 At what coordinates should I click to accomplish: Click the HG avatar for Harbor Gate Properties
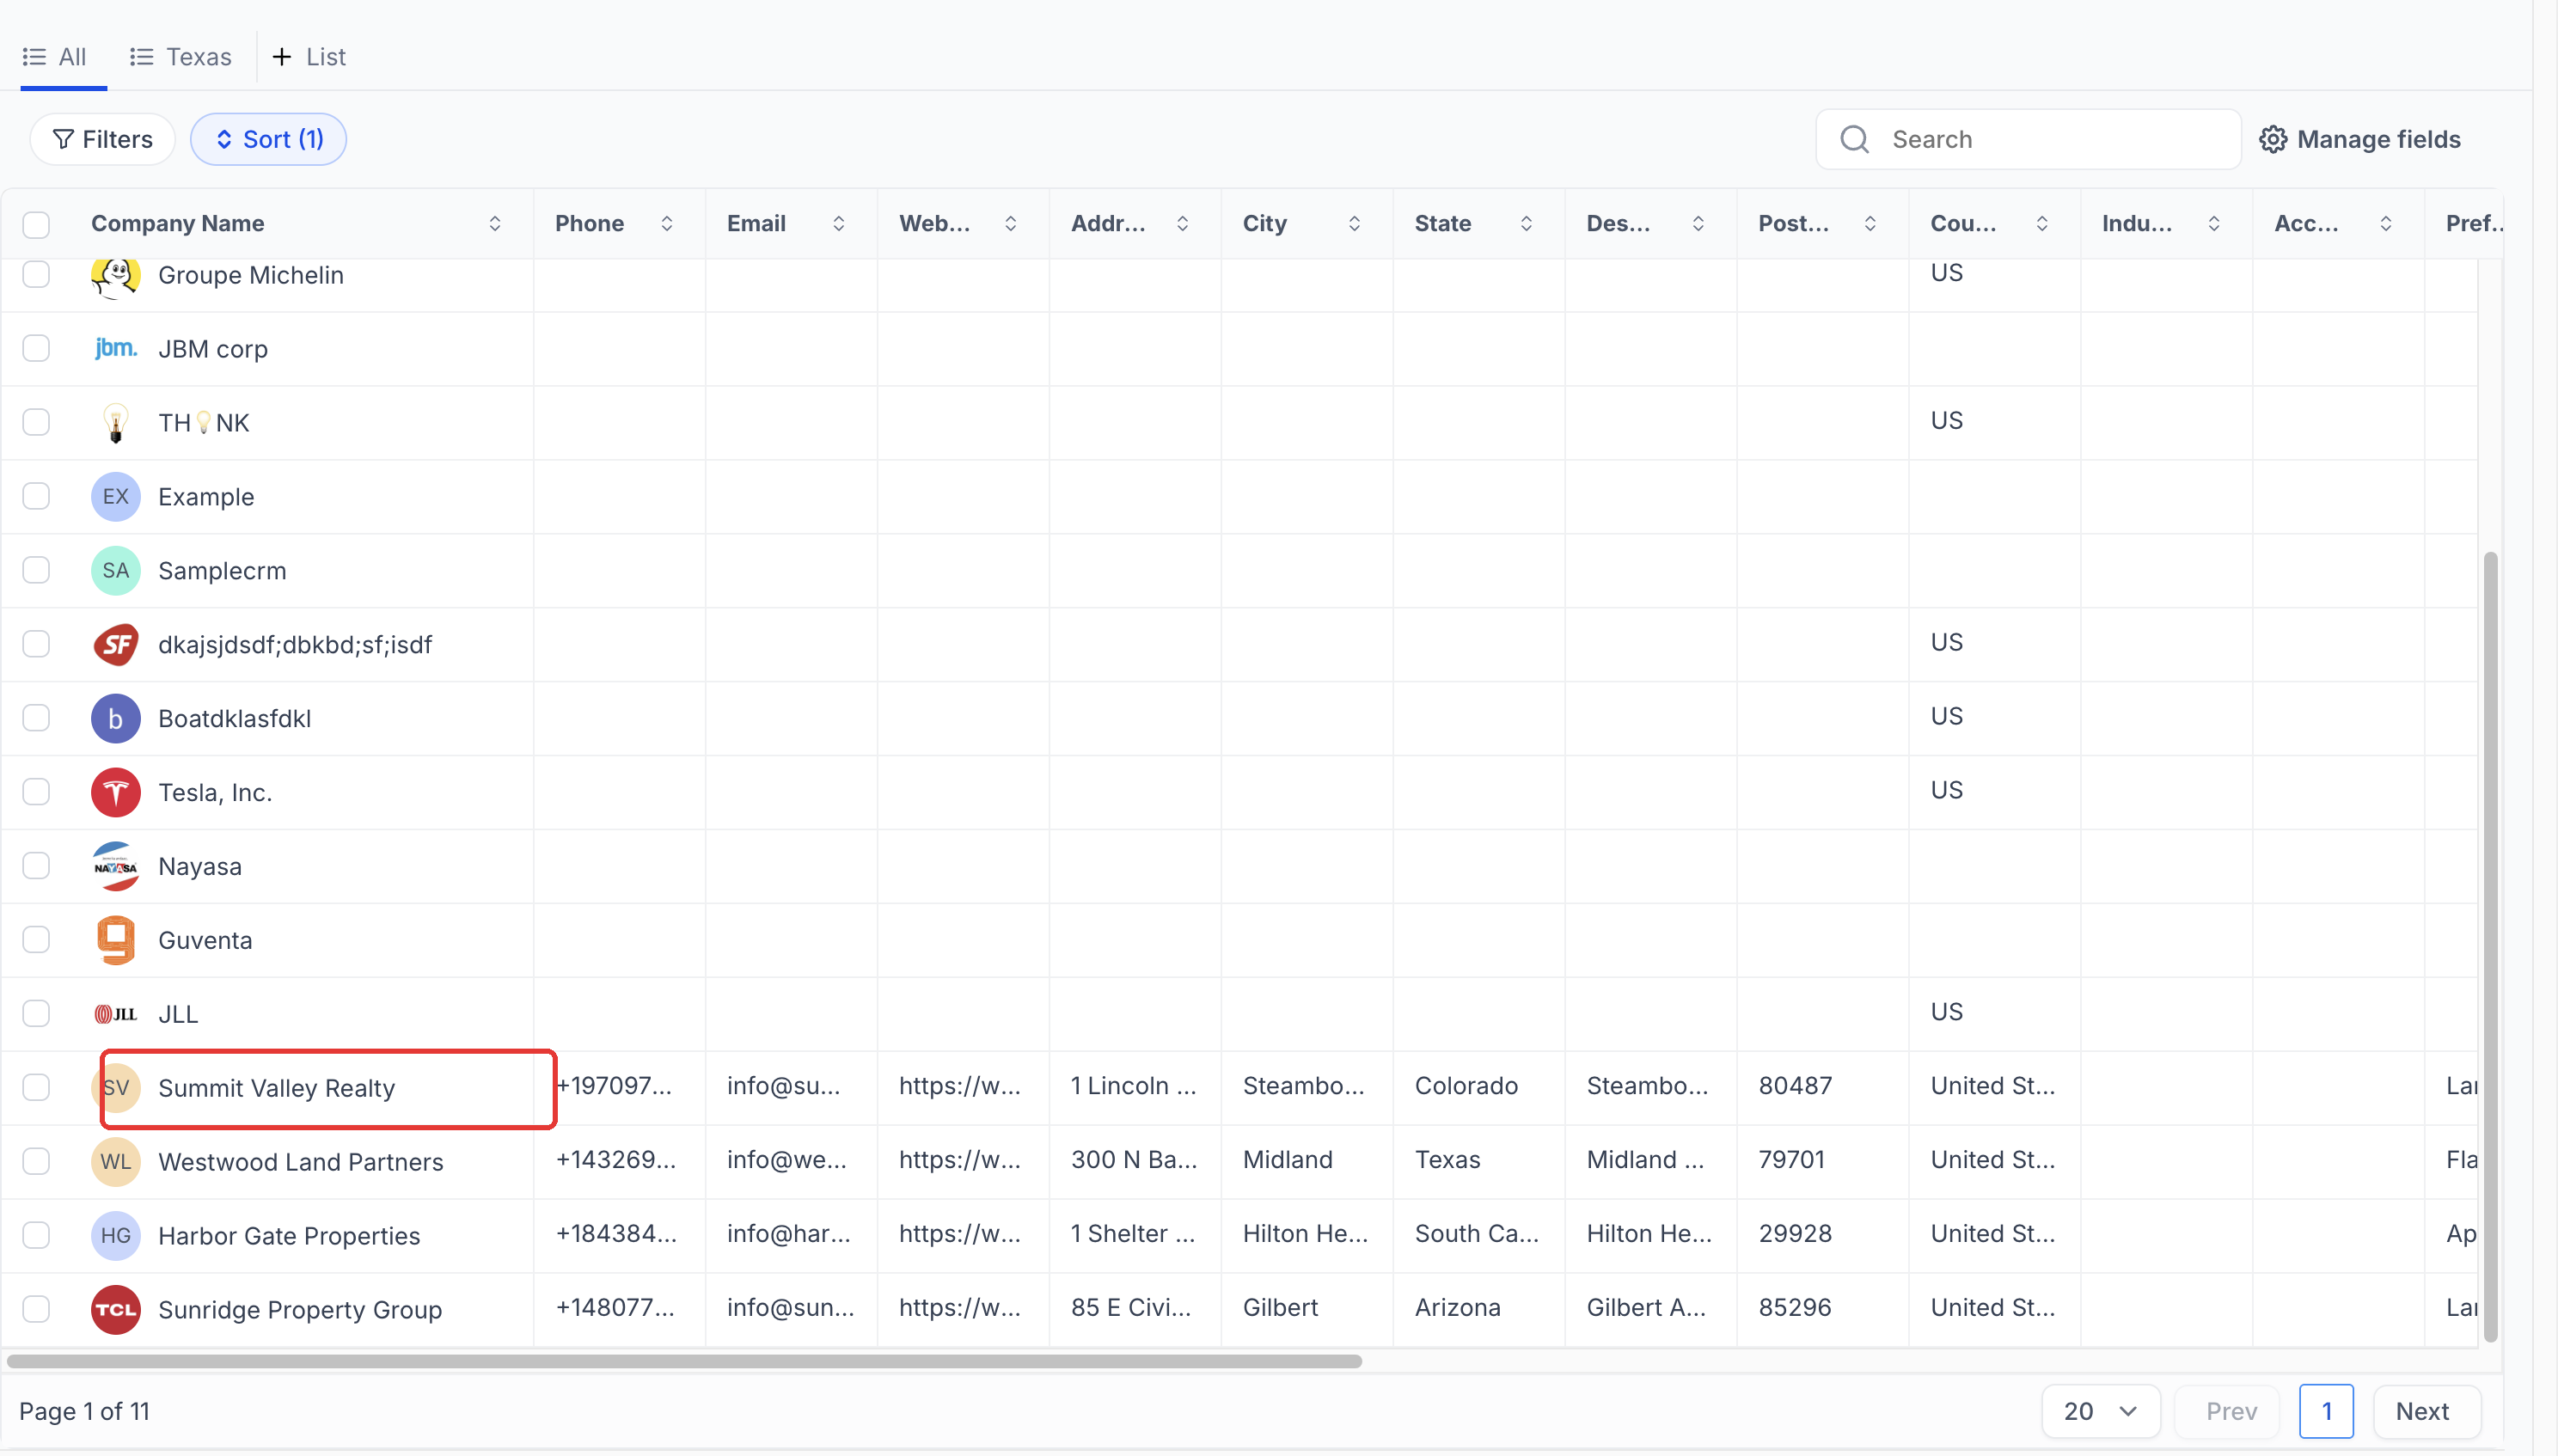click(115, 1236)
